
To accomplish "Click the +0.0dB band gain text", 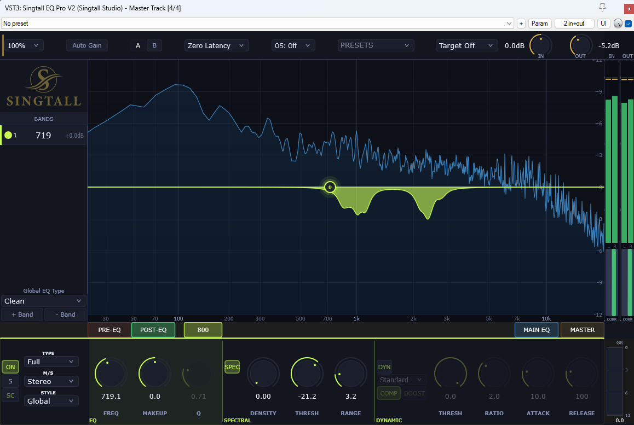I will 74,136.
